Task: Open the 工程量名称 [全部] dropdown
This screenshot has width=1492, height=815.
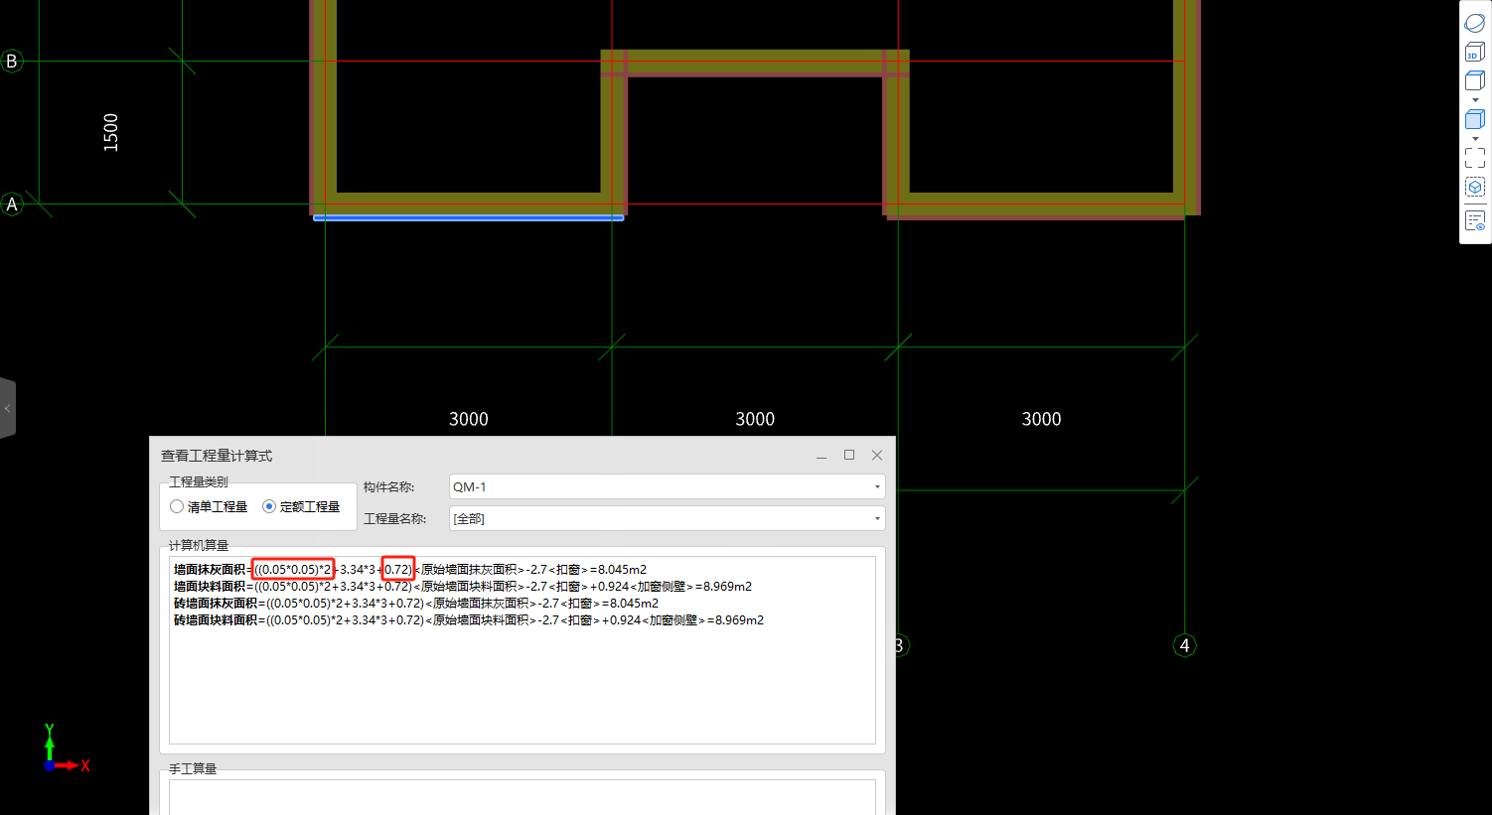Action: point(667,518)
